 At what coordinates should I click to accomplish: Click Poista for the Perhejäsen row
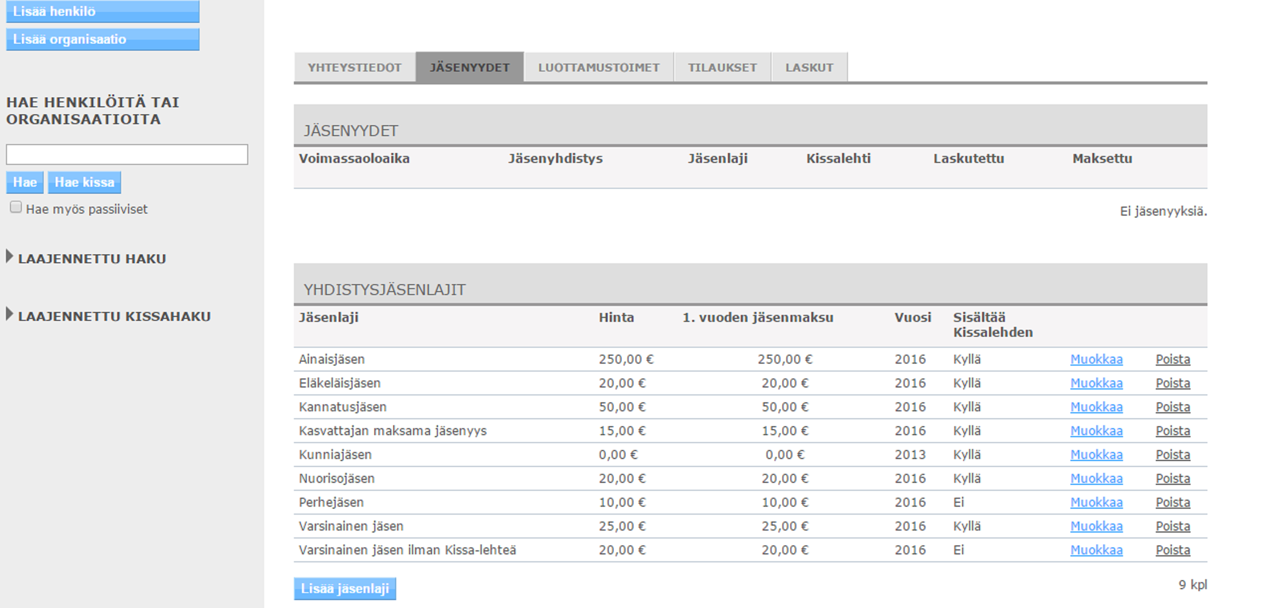(1173, 502)
